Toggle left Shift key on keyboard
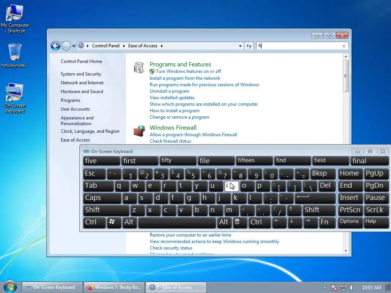The width and height of the screenshot is (391, 293). 106,211
